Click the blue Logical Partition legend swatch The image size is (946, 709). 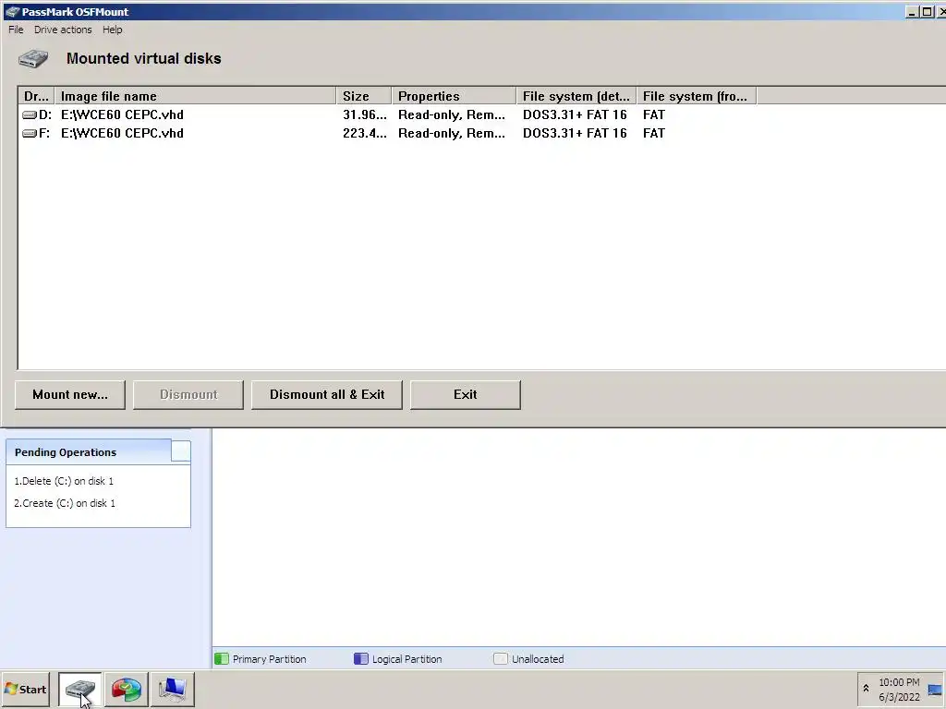361,659
